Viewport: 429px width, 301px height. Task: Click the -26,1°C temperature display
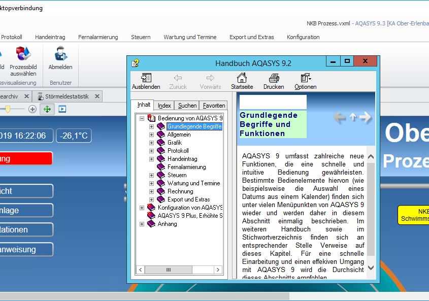pyautogui.click(x=74, y=136)
